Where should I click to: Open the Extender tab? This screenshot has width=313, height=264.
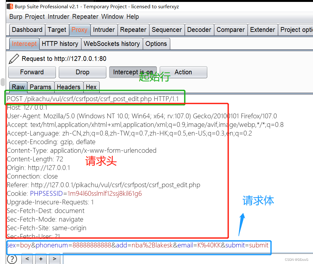point(263,30)
